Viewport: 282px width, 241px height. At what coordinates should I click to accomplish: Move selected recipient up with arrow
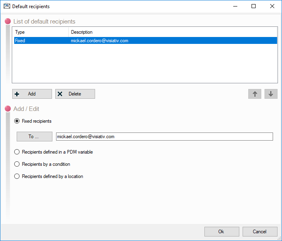point(255,94)
